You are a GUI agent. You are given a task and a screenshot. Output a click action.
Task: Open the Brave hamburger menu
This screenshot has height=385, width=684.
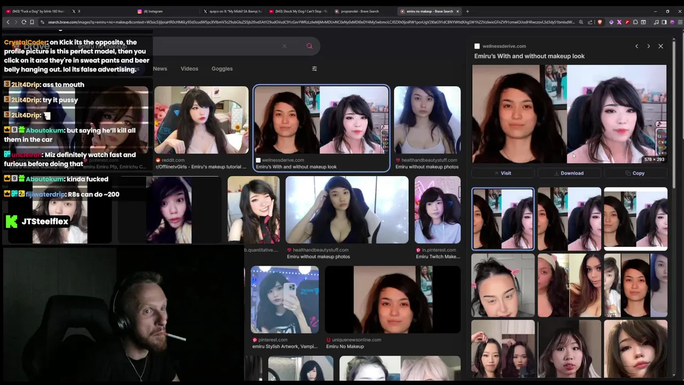coord(680,22)
